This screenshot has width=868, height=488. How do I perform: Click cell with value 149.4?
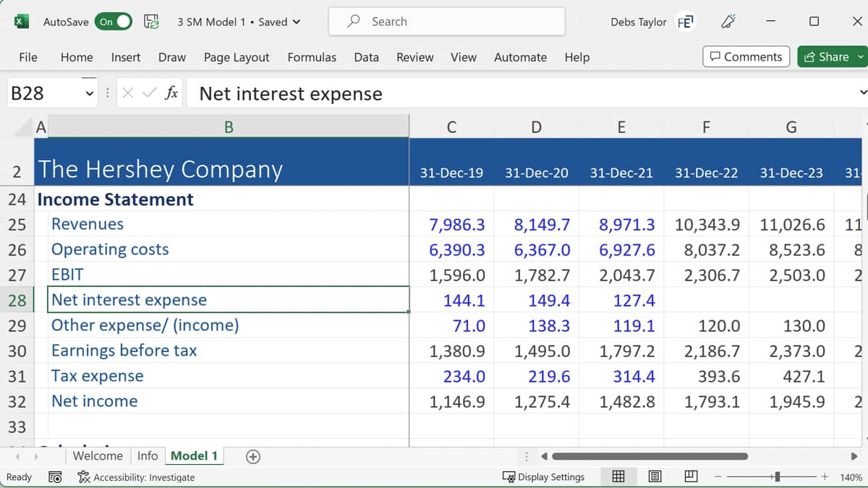[537, 300]
